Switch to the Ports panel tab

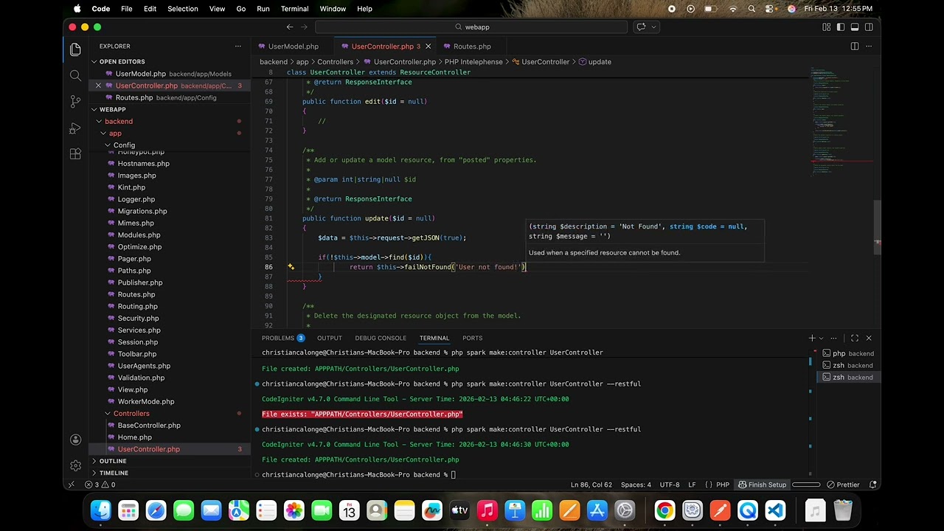[x=472, y=339]
